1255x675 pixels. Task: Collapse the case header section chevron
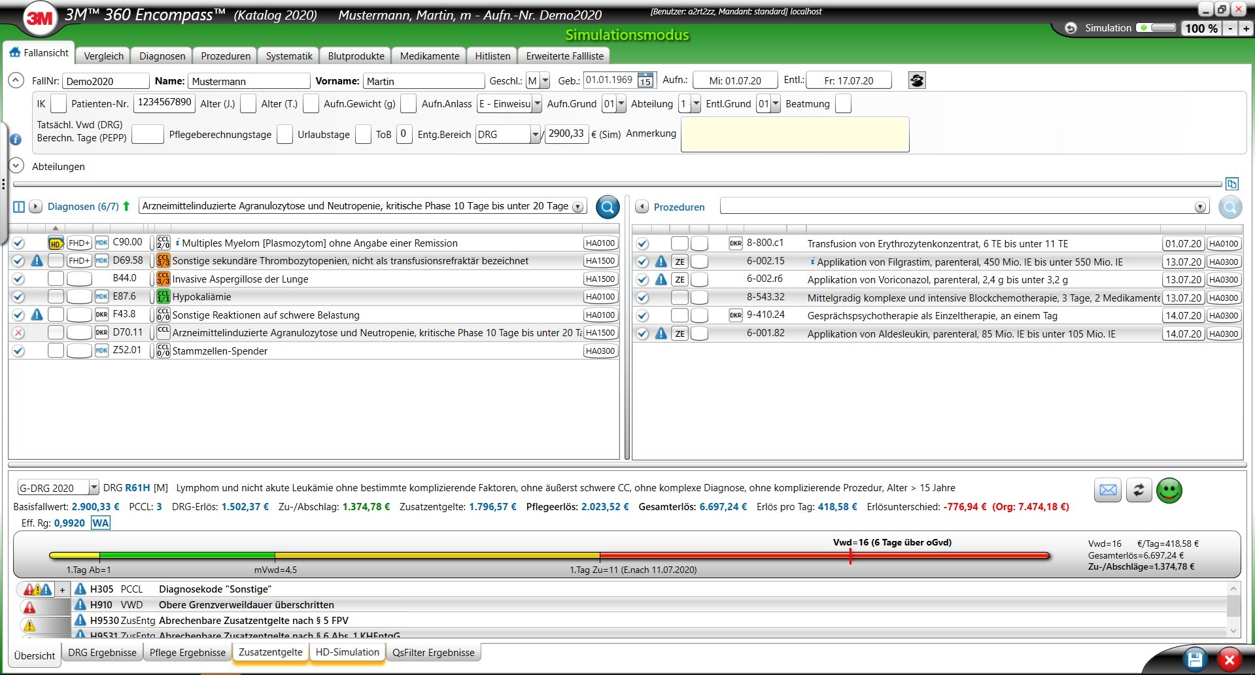click(16, 80)
